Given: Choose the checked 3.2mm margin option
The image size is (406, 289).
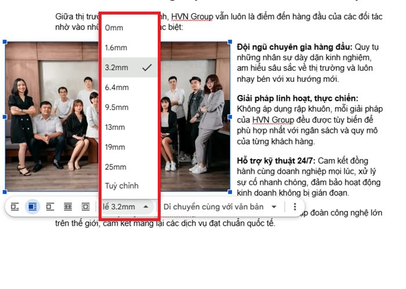Looking at the screenshot, I should (129, 67).
